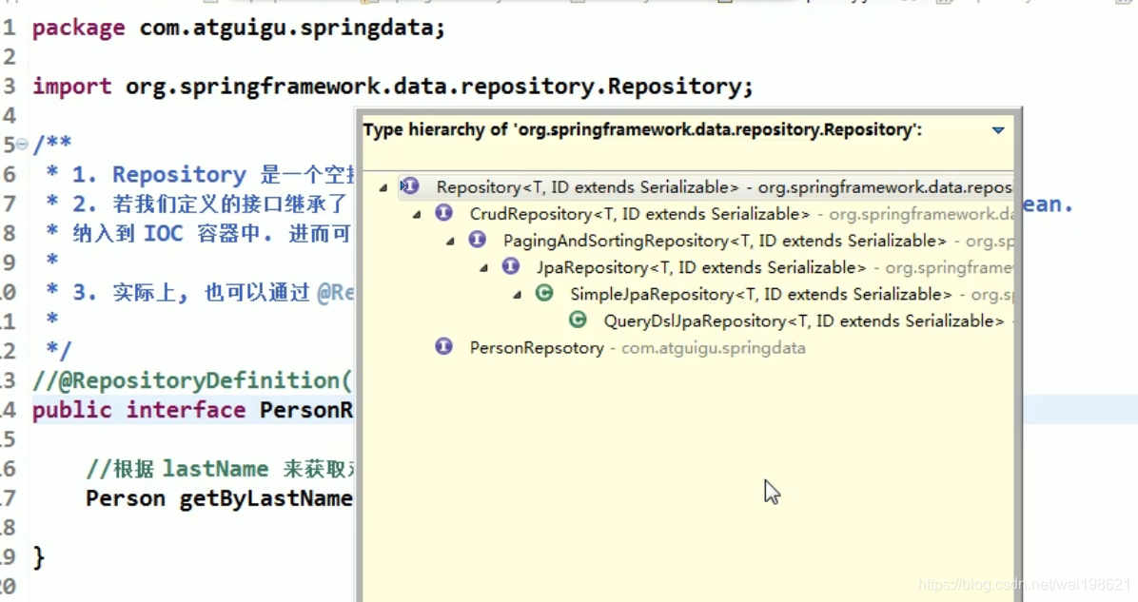Click 'Person' return type on line 17
This screenshot has width=1138, height=602.
[x=126, y=499]
